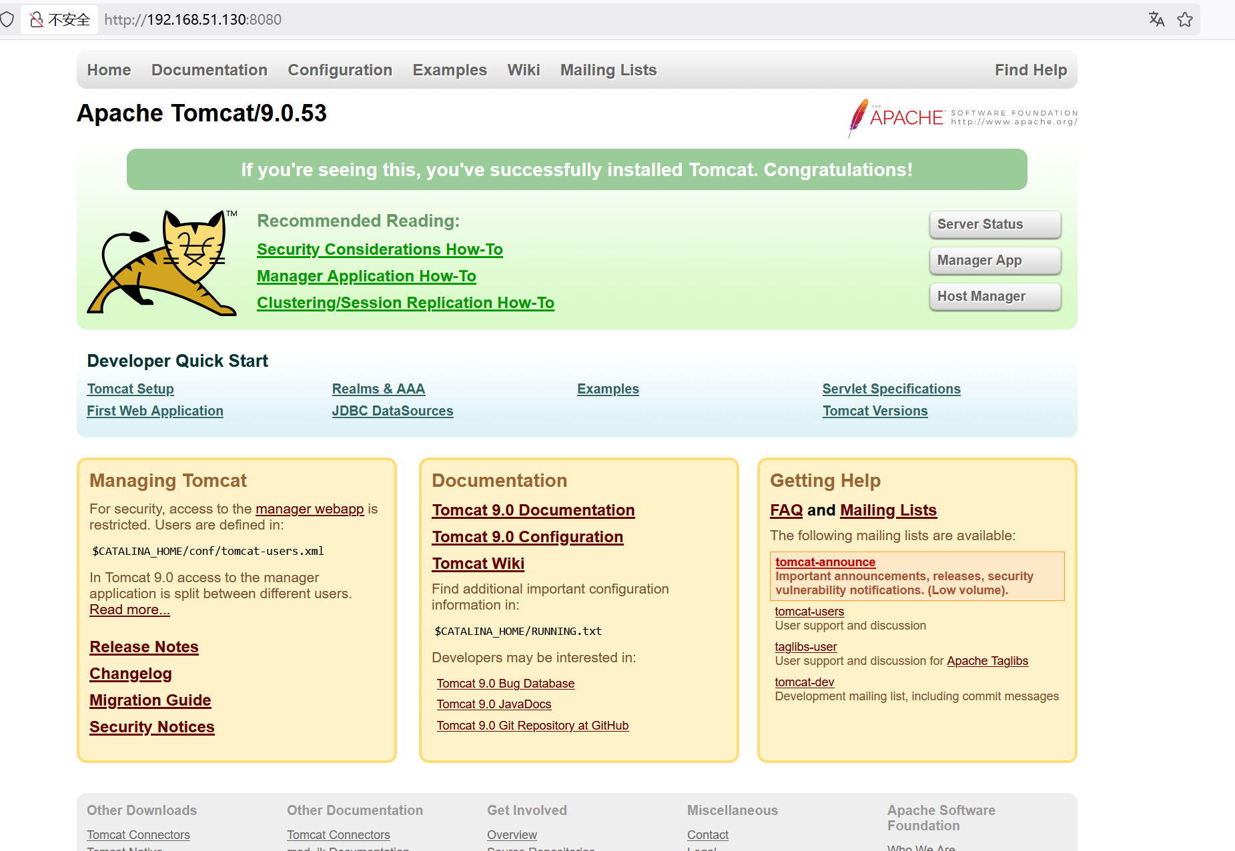This screenshot has width=1235, height=851.
Task: Open the Wiki navigation item
Action: coord(524,70)
